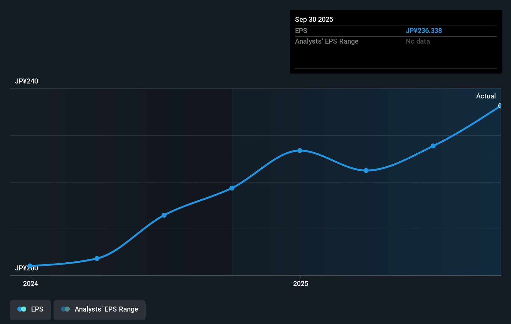Hide the EPS line using its legend chip
This screenshot has height=324, width=511.
coord(30,310)
